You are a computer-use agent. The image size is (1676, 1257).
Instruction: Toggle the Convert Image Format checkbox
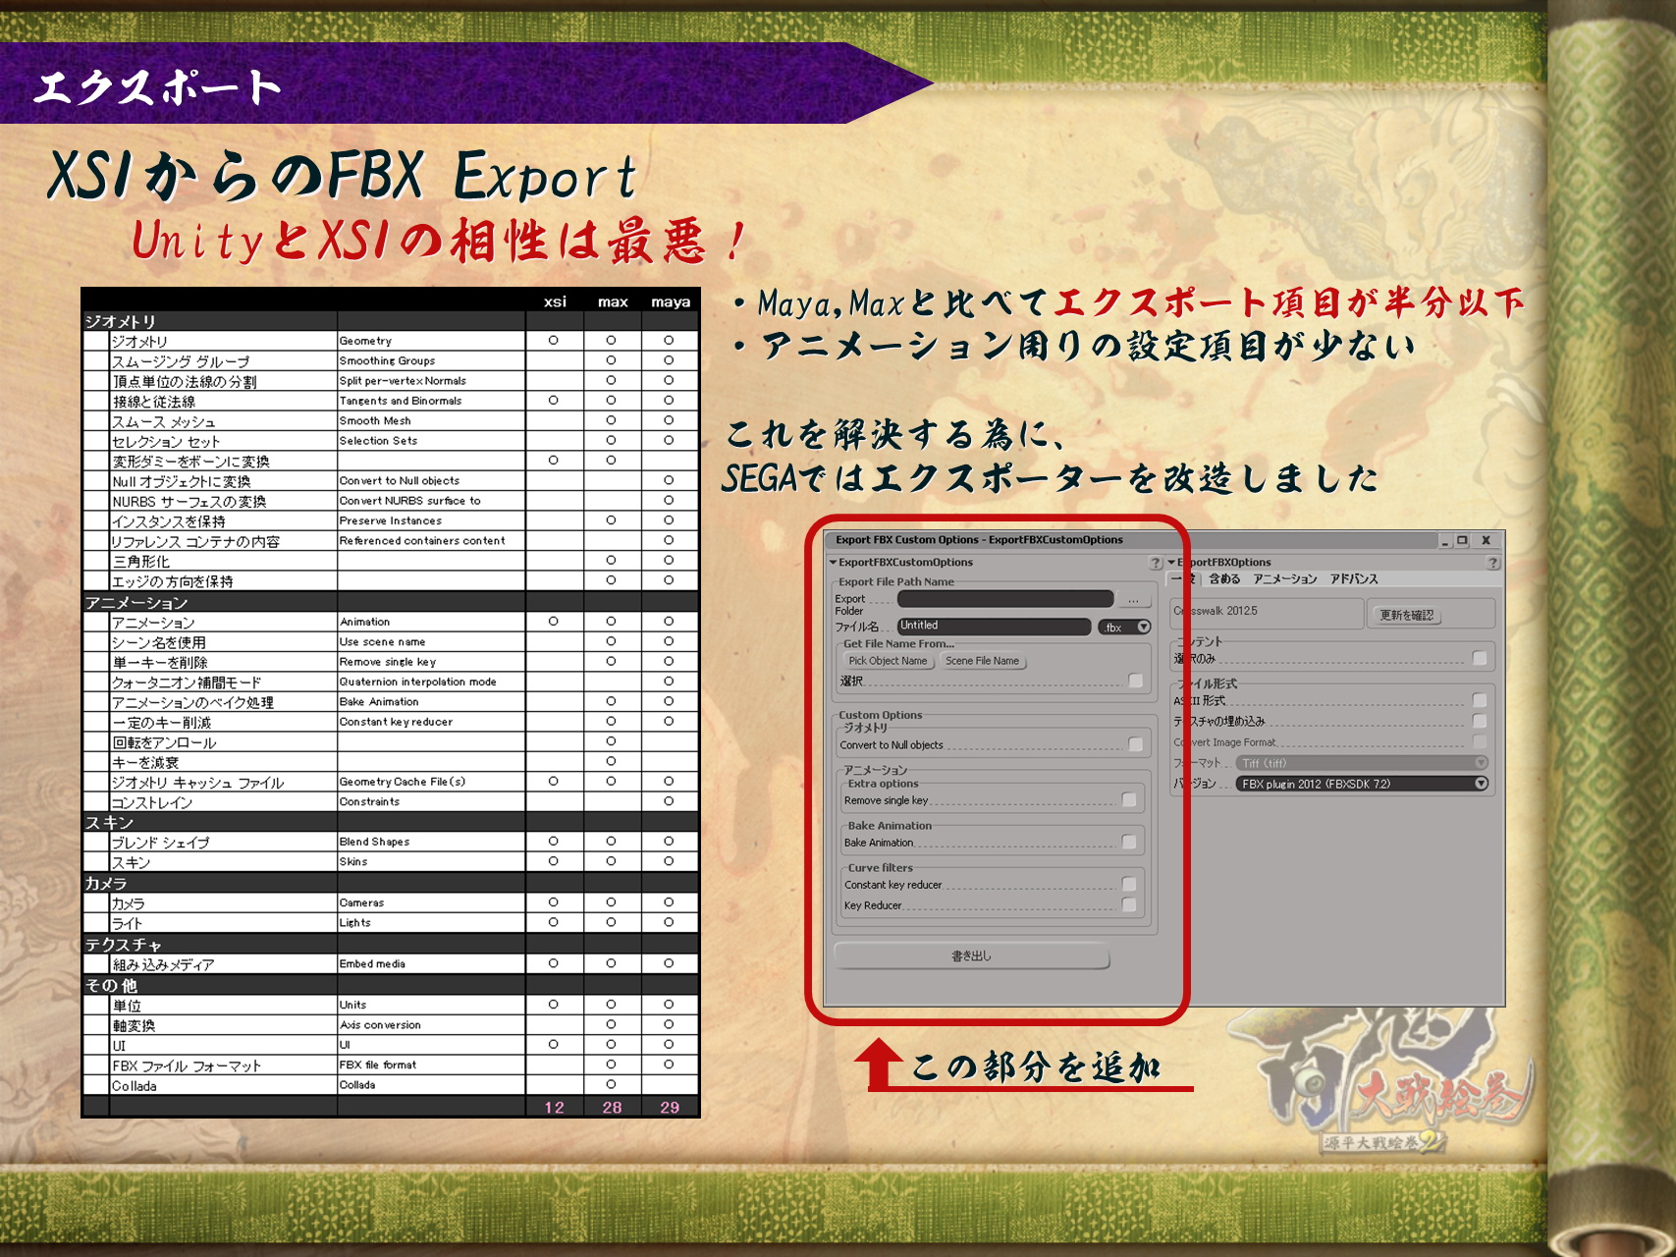(1480, 741)
